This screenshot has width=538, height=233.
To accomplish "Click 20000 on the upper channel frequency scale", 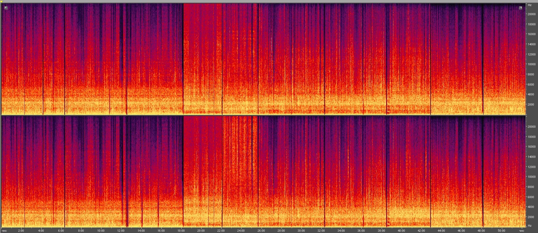I will point(532,14).
